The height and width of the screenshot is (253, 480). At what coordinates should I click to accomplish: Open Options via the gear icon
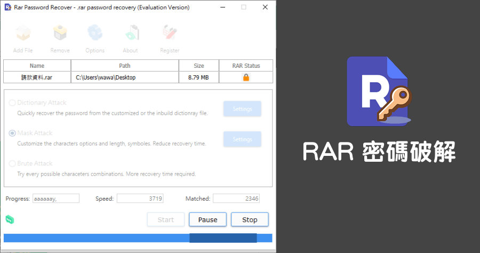pyautogui.click(x=95, y=33)
